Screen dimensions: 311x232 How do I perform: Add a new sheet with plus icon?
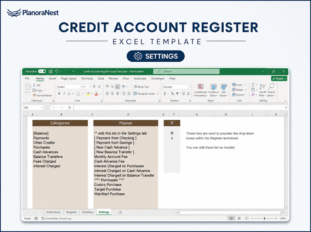(x=120, y=212)
